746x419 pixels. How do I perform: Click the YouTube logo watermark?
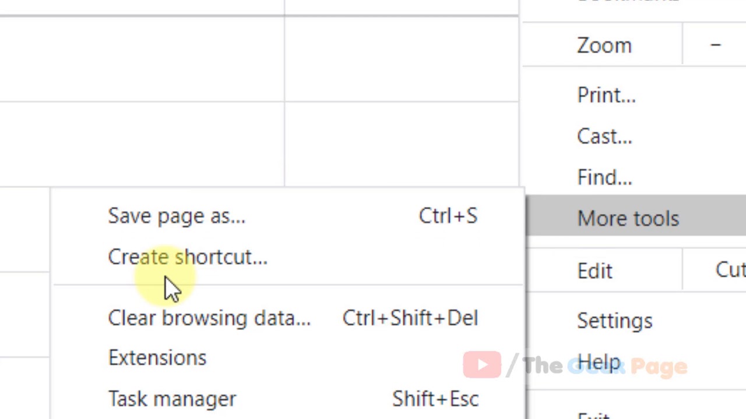[x=482, y=365]
